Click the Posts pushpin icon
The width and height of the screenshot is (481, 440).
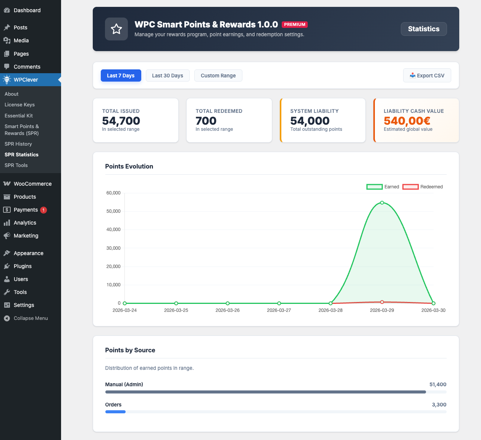[x=7, y=27]
